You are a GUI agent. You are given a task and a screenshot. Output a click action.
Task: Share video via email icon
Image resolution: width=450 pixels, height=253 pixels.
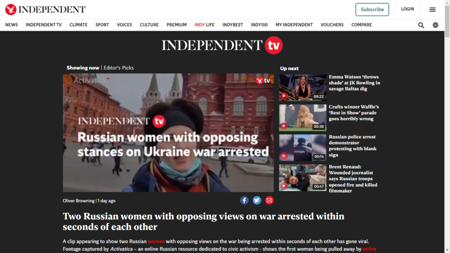pos(269,200)
